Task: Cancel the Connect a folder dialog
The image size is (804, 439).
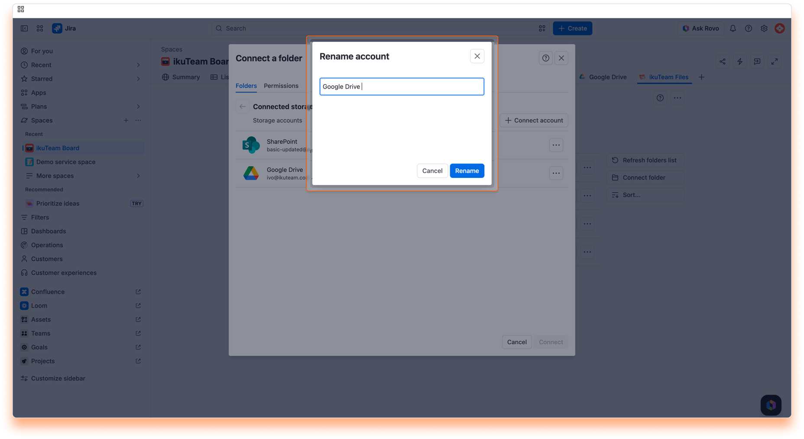Action: 517,342
